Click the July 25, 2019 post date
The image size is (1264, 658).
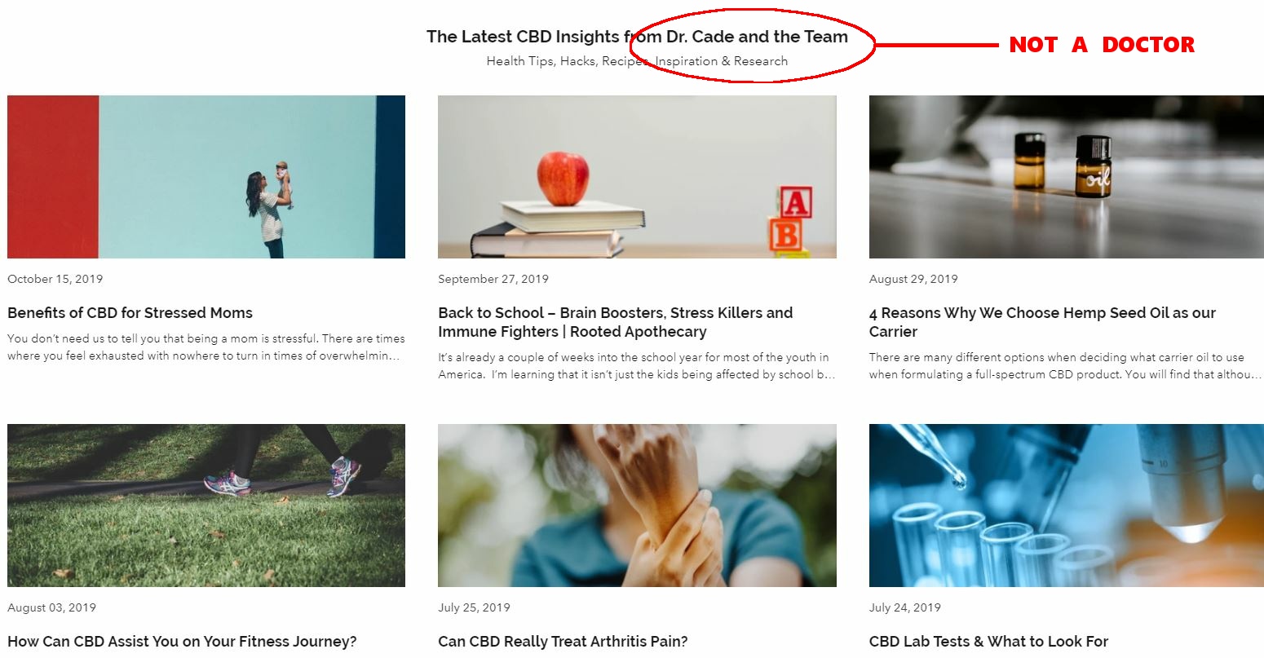point(474,607)
